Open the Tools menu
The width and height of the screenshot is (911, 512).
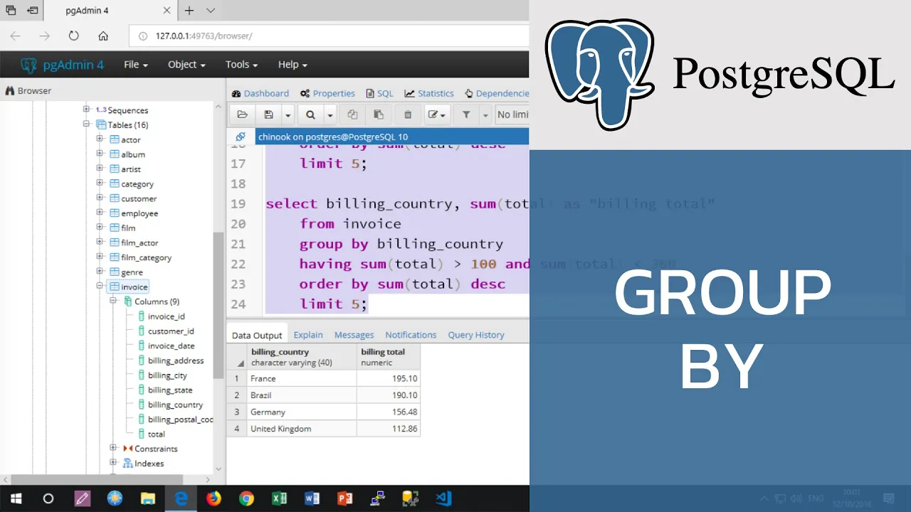tap(241, 64)
